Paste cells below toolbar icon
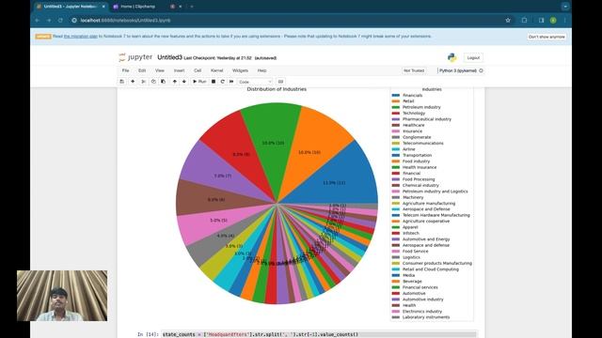The height and width of the screenshot is (338, 602). click(163, 82)
